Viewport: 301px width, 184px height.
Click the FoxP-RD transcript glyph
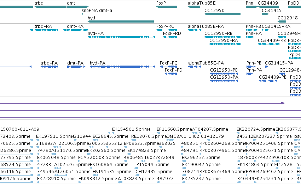coord(170,37)
